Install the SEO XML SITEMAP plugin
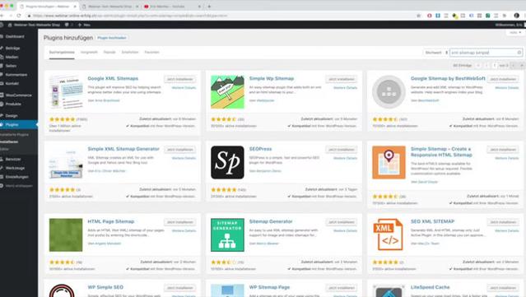This screenshot has width=526, height=297. (503, 222)
